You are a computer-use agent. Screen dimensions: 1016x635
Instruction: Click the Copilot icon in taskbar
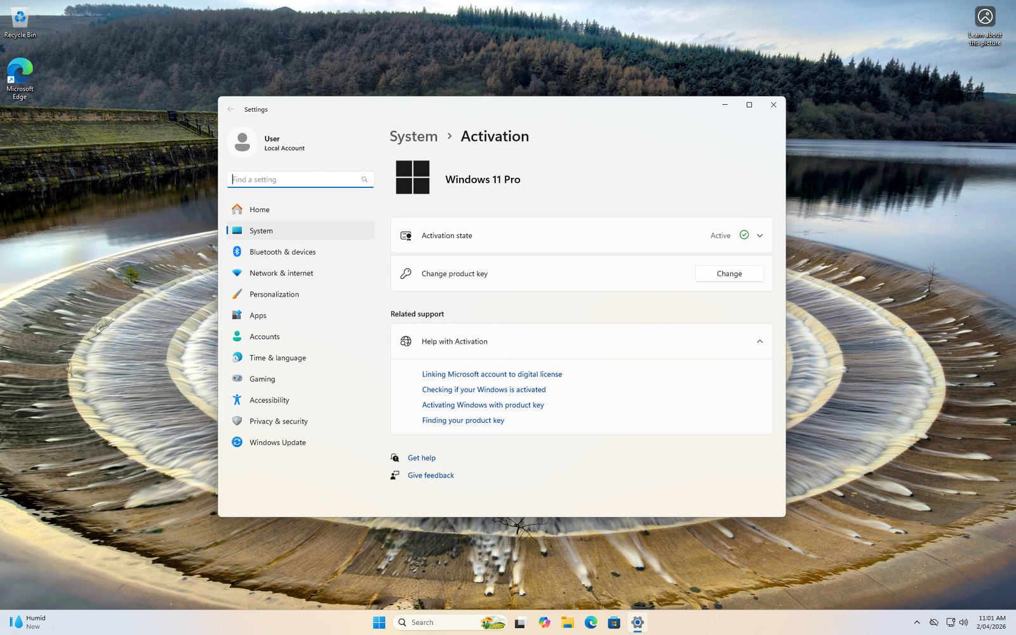tap(544, 622)
